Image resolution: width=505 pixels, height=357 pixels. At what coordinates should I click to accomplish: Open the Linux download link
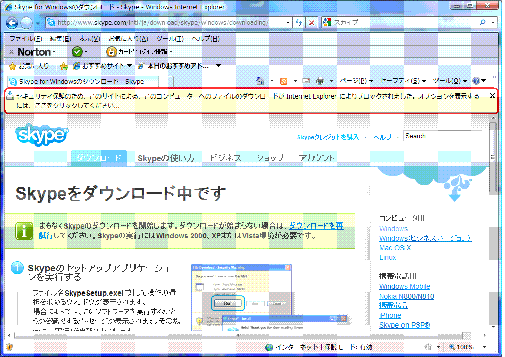[x=387, y=257]
